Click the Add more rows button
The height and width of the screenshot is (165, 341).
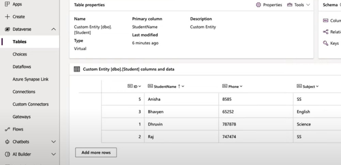tap(96, 152)
